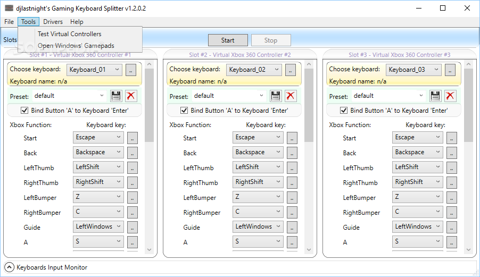Click Slot #2 scroll down arrow

click(309, 249)
